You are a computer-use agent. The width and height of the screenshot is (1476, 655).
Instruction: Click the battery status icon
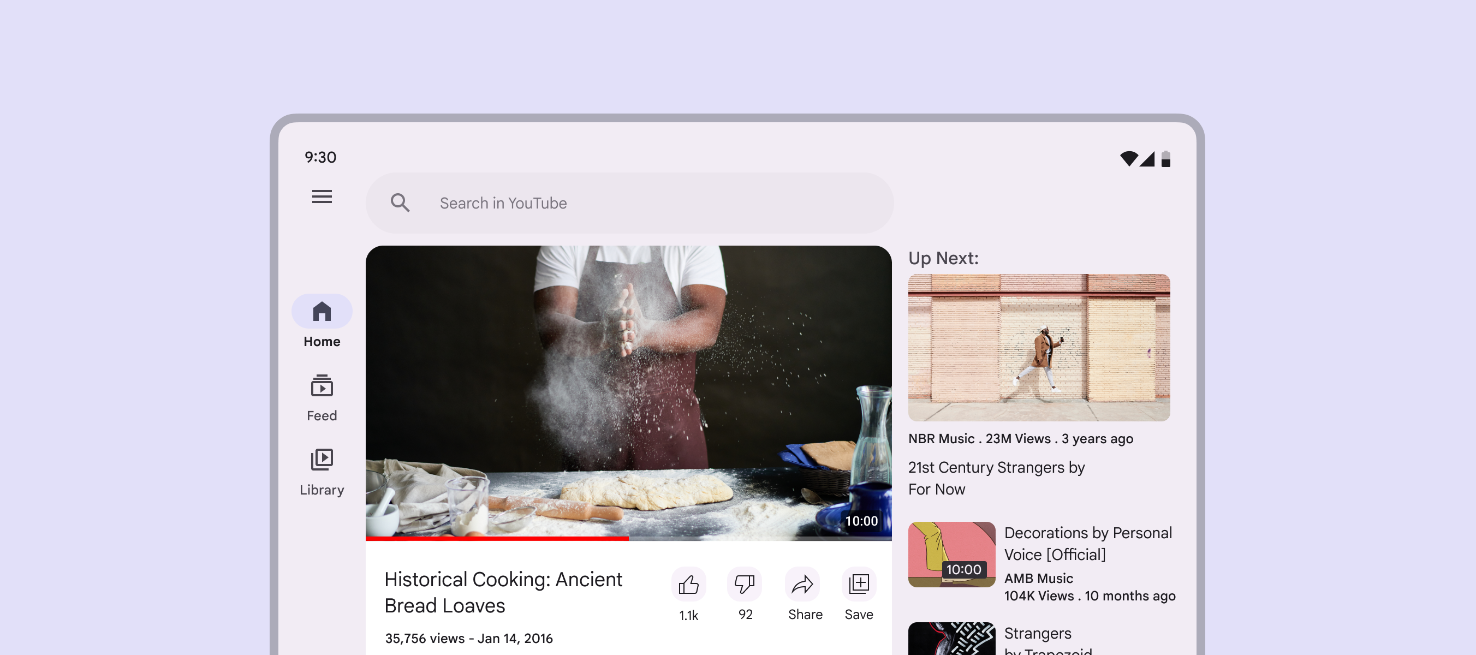pos(1165,159)
